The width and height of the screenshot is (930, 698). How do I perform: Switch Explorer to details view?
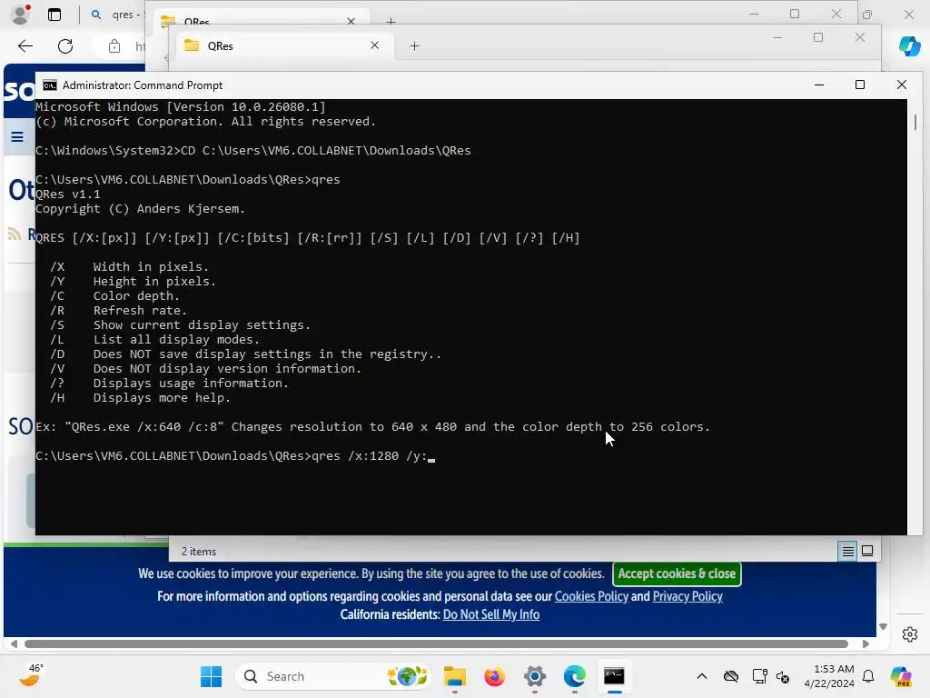pos(848,552)
